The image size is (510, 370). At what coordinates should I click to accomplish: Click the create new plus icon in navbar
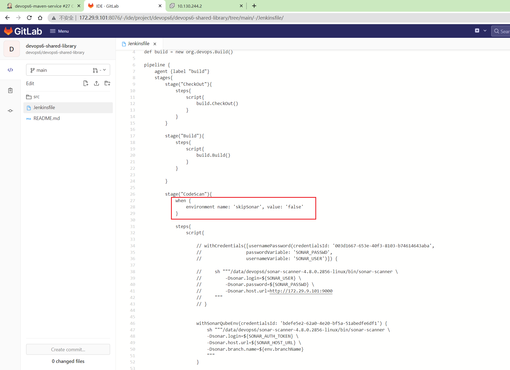477,31
